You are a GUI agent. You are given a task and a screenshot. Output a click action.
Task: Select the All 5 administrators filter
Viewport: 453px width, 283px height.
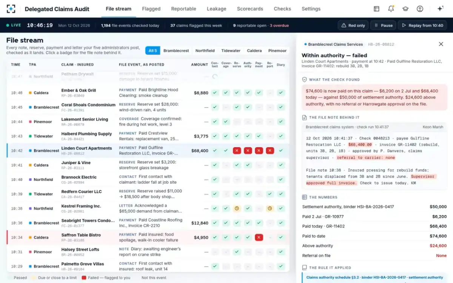(x=153, y=51)
